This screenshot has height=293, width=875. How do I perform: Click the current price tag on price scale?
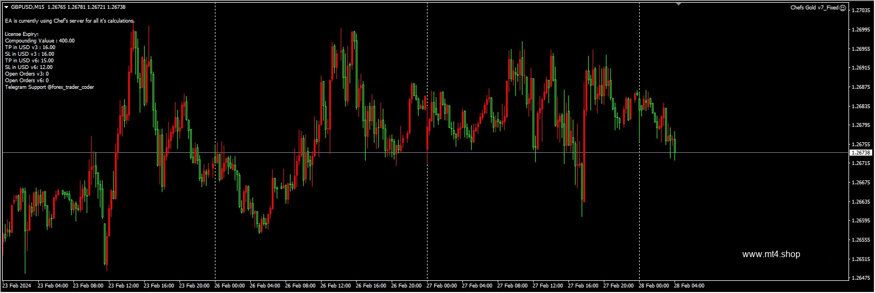(x=861, y=153)
